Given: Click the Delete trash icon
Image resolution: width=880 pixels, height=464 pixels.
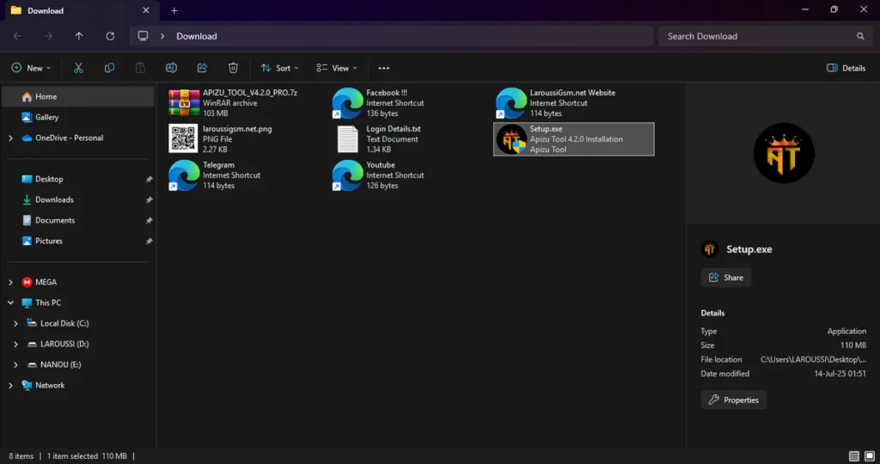Looking at the screenshot, I should pos(233,68).
